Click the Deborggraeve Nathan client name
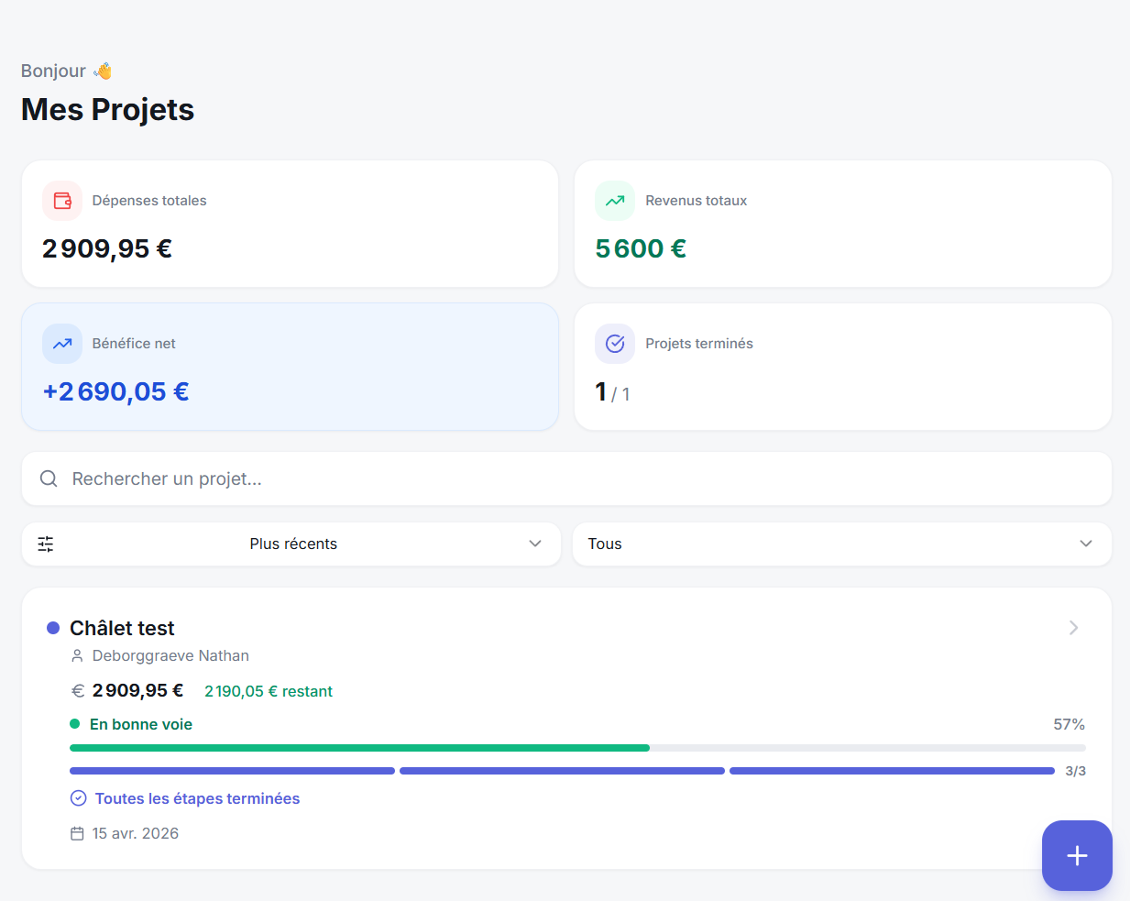The width and height of the screenshot is (1130, 901). point(170,655)
